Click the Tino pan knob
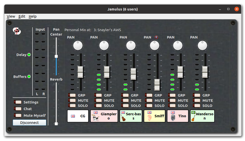 pyautogui.click(x=178, y=45)
